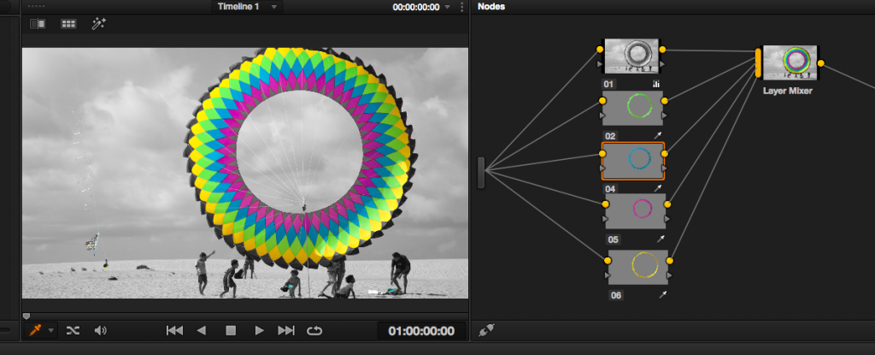Click the plug icon below node graph
Image resolution: width=875 pixels, height=355 pixels.
click(x=486, y=330)
